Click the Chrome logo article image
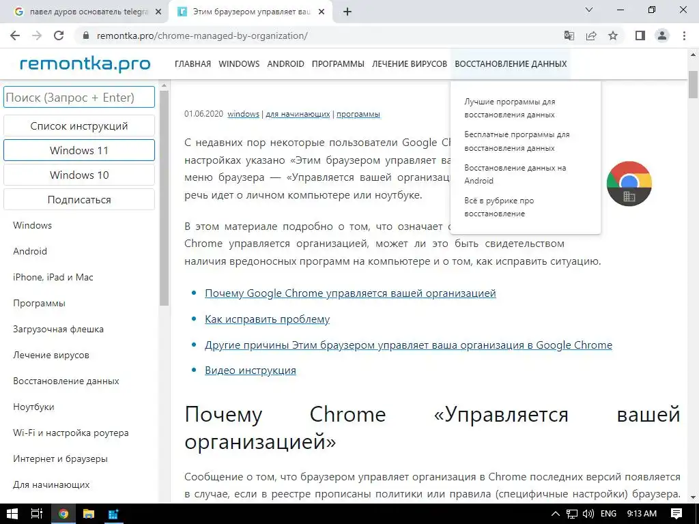The width and height of the screenshot is (699, 524). tap(629, 184)
